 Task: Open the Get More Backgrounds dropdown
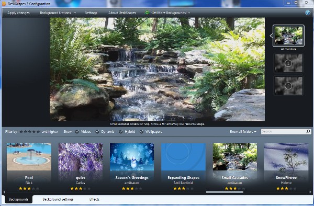tap(171, 13)
